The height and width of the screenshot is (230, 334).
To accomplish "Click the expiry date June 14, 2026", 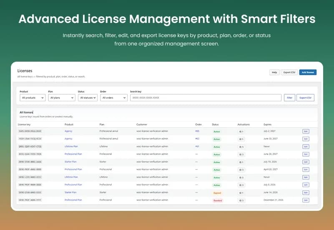I will pos(271,192).
